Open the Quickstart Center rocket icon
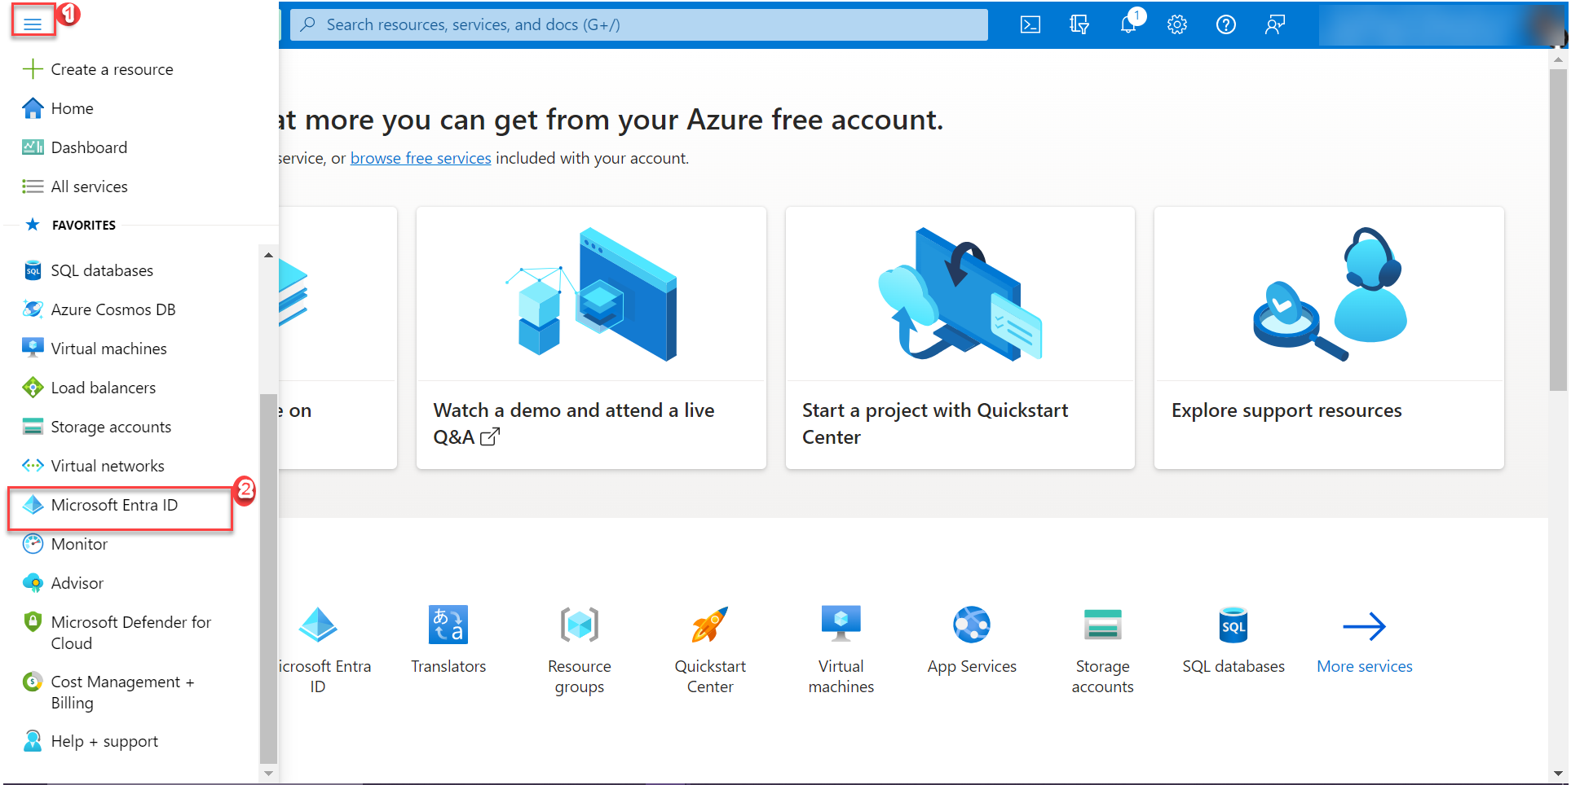This screenshot has height=785, width=1571. pyautogui.click(x=709, y=625)
